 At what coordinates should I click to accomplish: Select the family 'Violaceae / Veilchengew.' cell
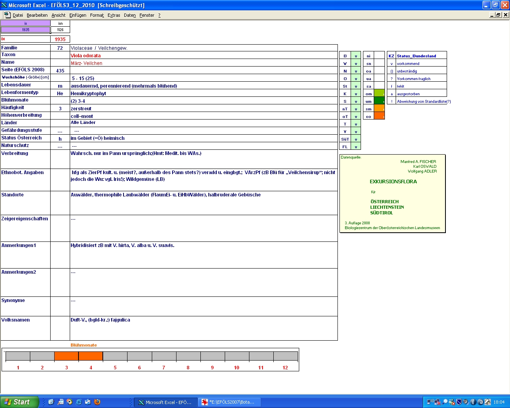pyautogui.click(x=204, y=48)
